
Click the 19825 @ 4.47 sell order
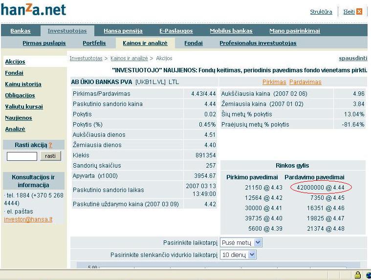[326, 218]
